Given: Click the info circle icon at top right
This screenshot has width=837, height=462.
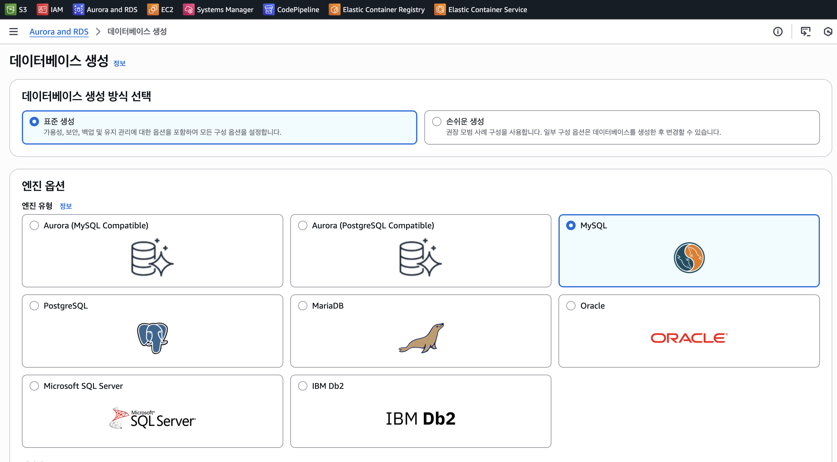Looking at the screenshot, I should click(778, 32).
